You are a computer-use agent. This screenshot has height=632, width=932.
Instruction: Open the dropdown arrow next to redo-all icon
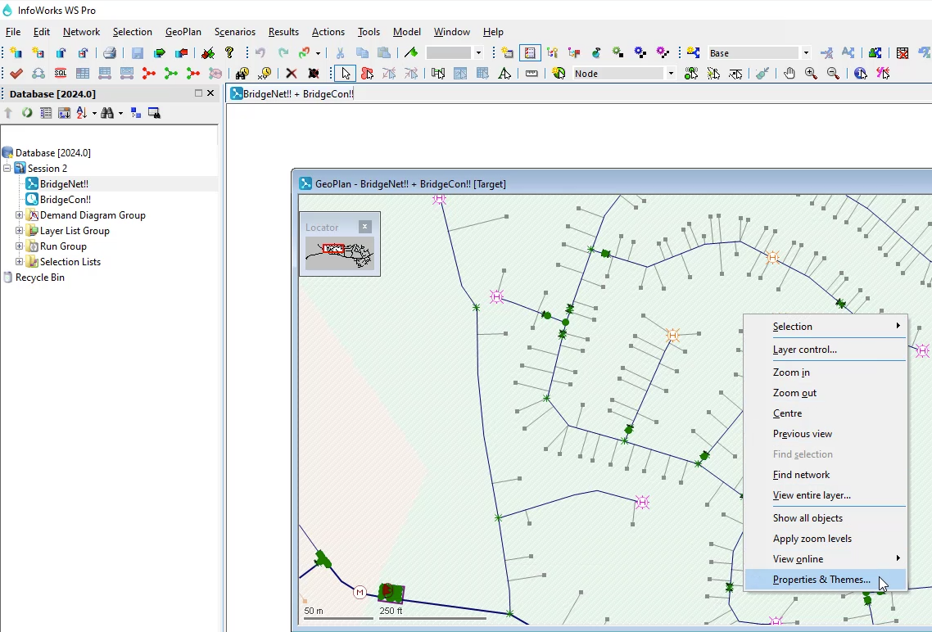click(318, 53)
